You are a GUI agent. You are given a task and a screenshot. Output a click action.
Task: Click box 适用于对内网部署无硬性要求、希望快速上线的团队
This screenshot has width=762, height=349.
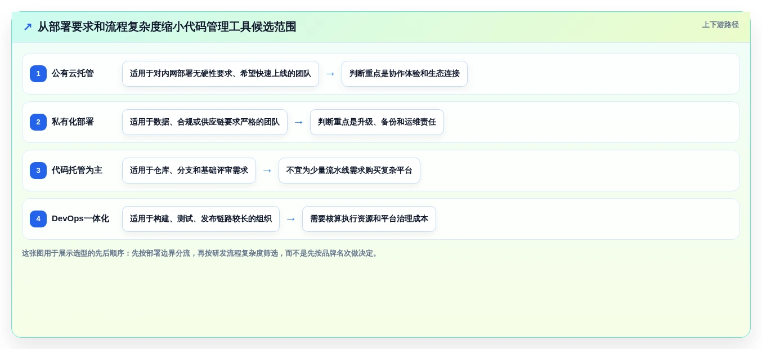221,74
